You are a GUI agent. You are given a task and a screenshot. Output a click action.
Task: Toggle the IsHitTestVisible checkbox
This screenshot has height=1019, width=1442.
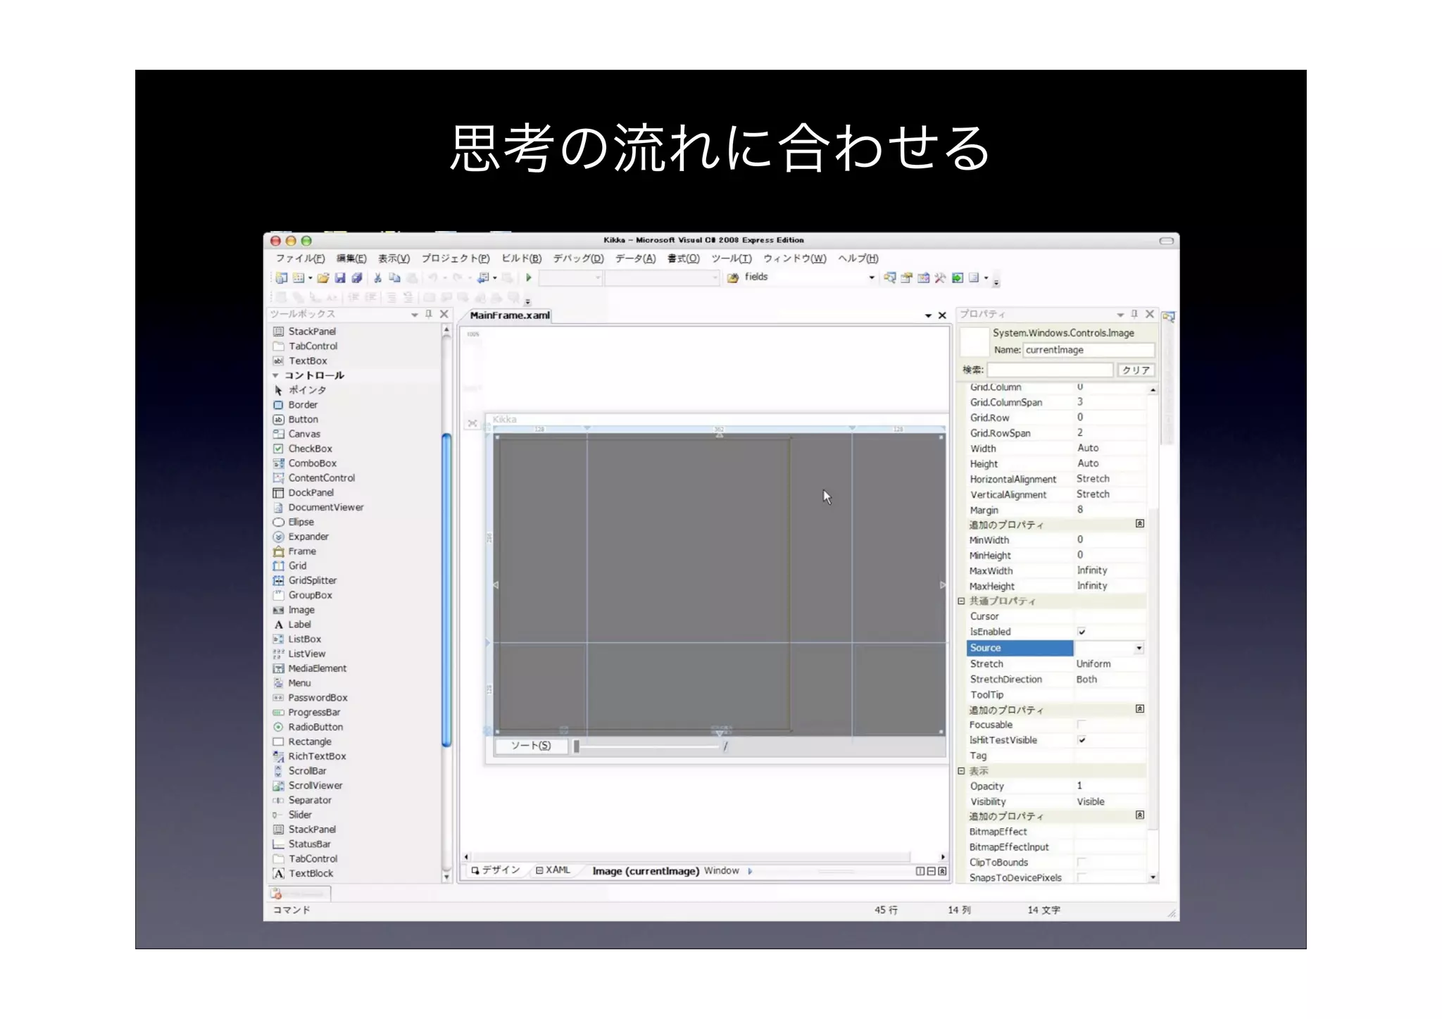1081,740
